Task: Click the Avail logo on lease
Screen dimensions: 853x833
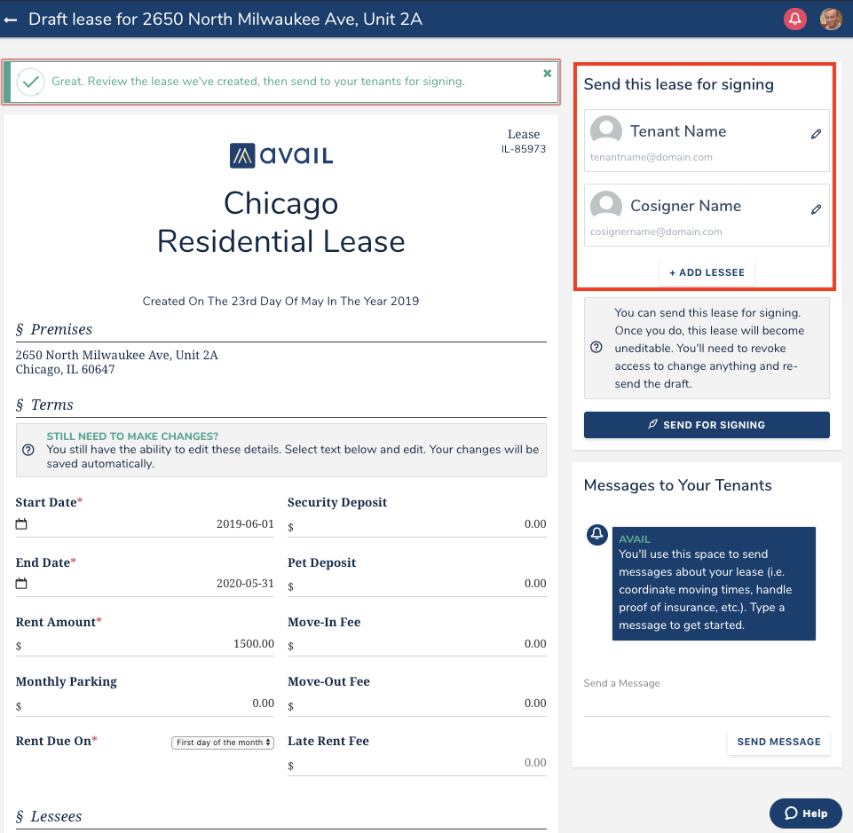Action: 281,156
